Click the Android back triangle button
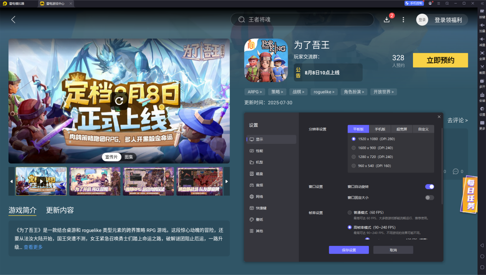The image size is (486, 275). [x=482, y=245]
